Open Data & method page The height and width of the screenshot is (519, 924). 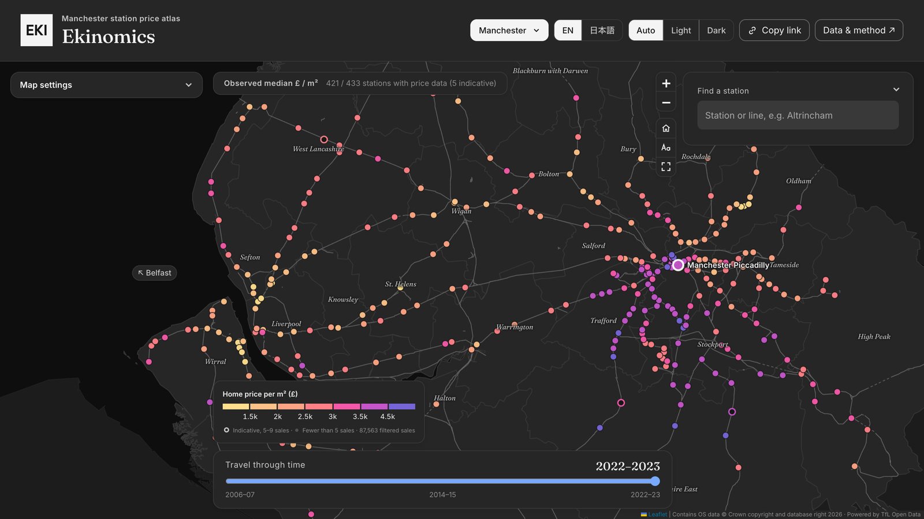859,31
